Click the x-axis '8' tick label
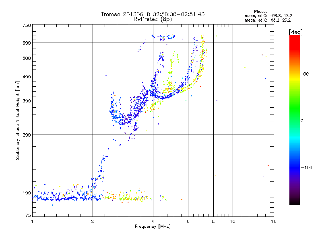322x241 pixels. [213, 221]
